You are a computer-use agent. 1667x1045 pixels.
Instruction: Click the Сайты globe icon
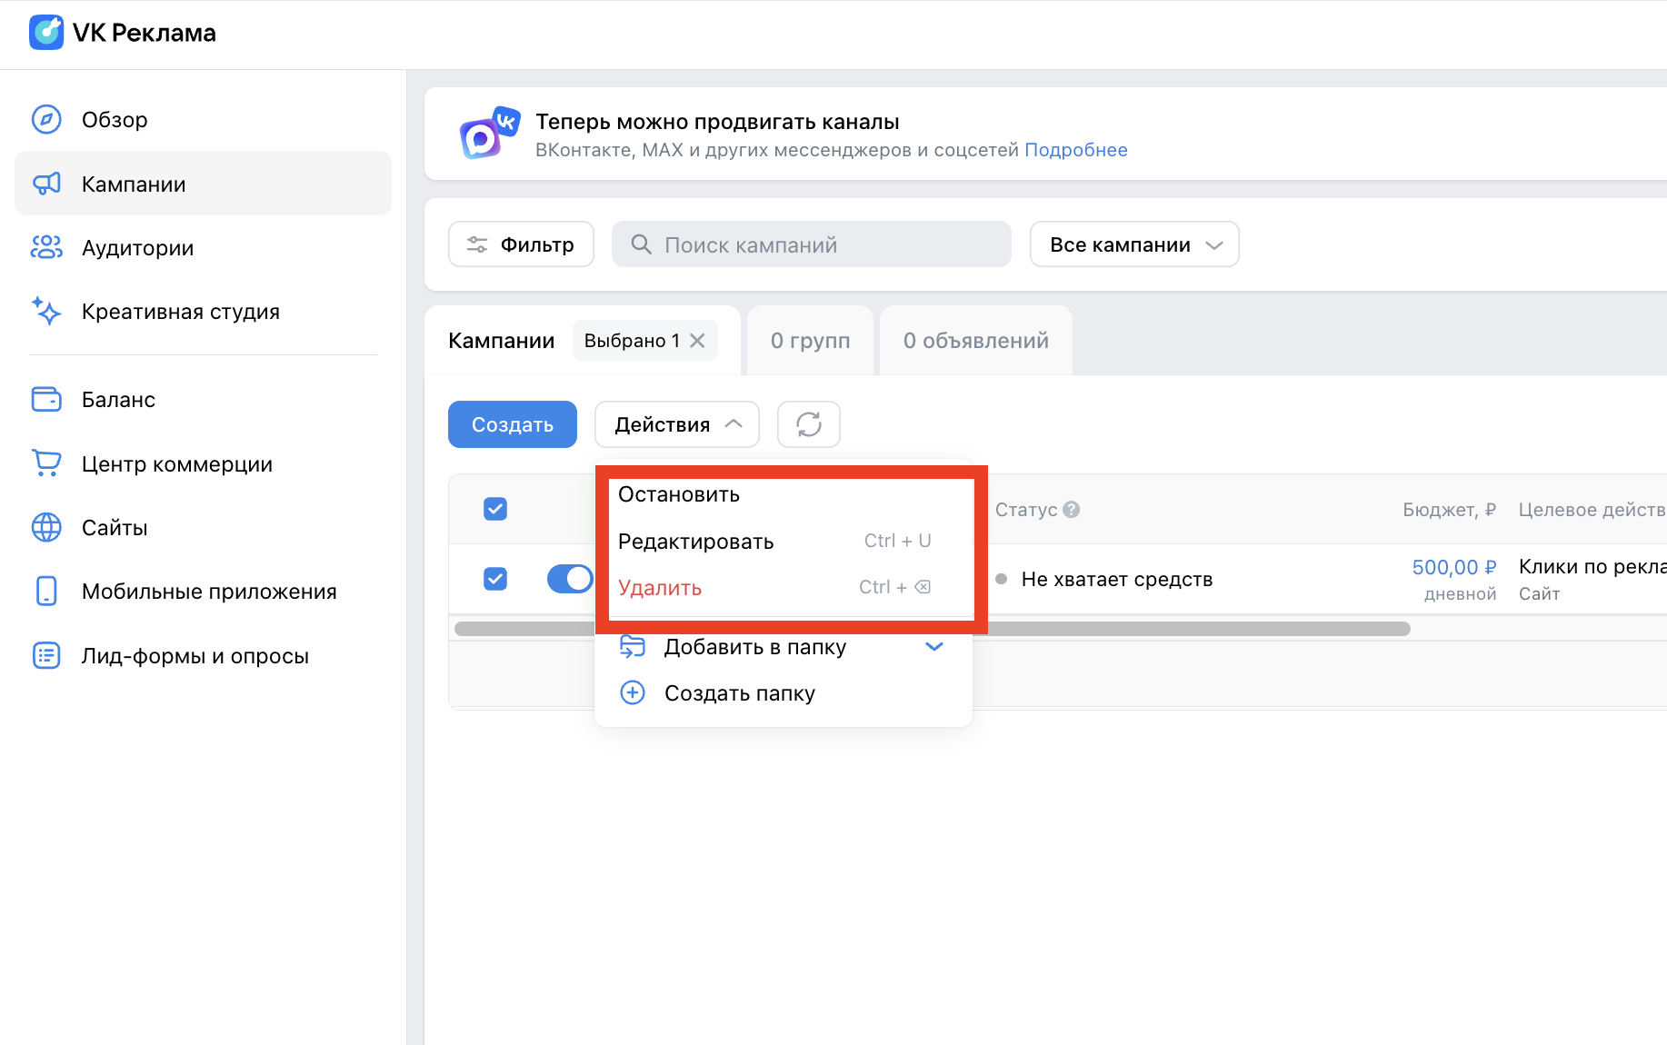click(46, 527)
